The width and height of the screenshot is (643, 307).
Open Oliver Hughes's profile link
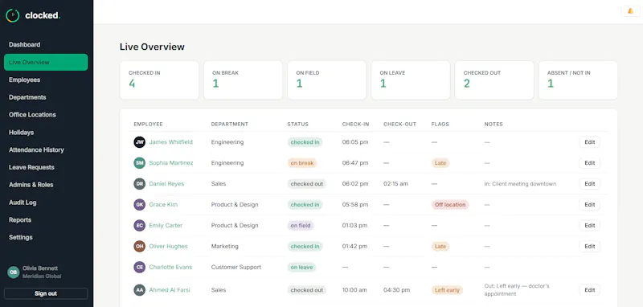pyautogui.click(x=168, y=247)
